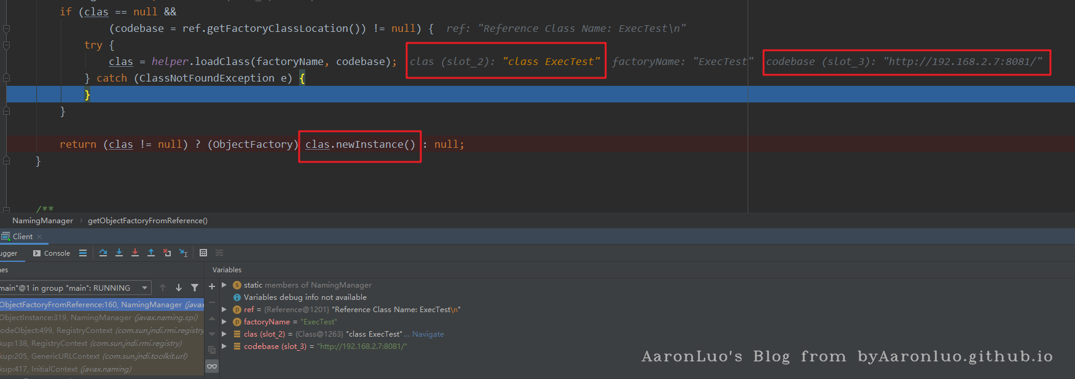1075x379 pixels.
Task: Toggle the glasses Show Watches icon
Action: pyautogui.click(x=212, y=366)
